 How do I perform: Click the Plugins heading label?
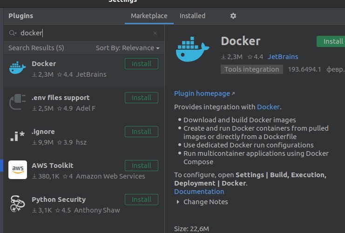coord(20,16)
